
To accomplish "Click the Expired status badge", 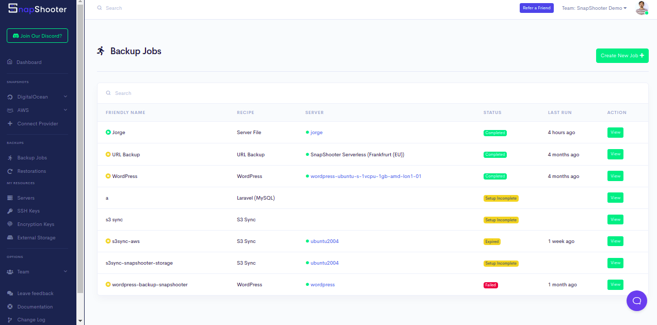I will tap(492, 241).
